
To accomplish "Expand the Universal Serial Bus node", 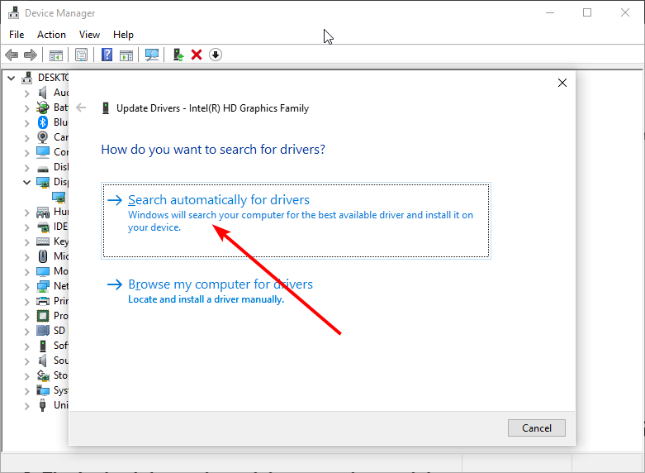I will click(26, 406).
